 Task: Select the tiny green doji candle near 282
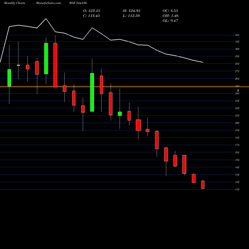click(18, 65)
